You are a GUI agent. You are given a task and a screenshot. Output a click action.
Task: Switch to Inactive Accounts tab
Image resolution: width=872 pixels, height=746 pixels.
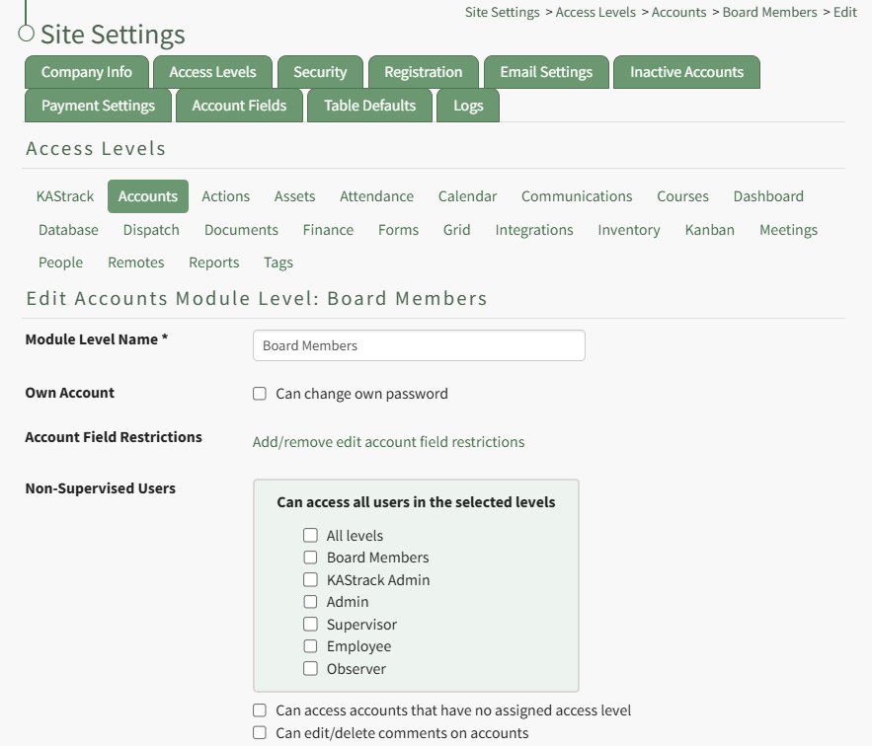686,72
